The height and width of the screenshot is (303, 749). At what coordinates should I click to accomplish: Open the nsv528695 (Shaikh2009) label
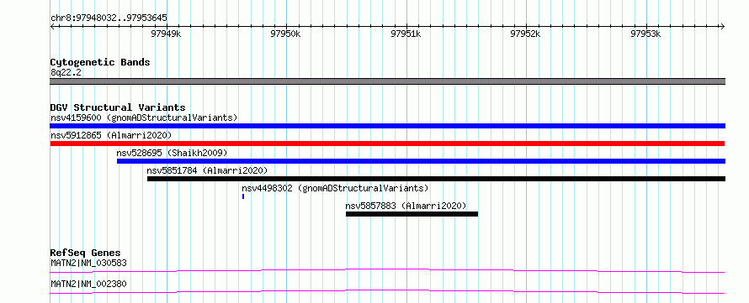(x=172, y=153)
